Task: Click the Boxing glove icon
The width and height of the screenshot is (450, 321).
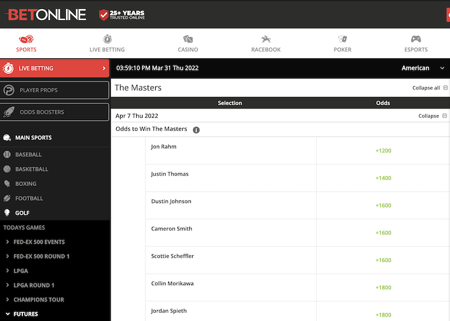Action: pyautogui.click(x=7, y=184)
